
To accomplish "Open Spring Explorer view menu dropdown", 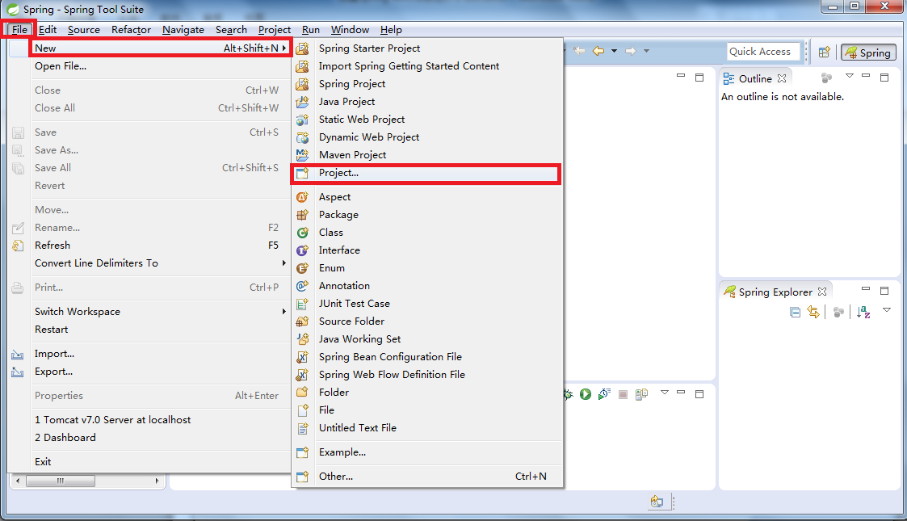I will pyautogui.click(x=887, y=310).
